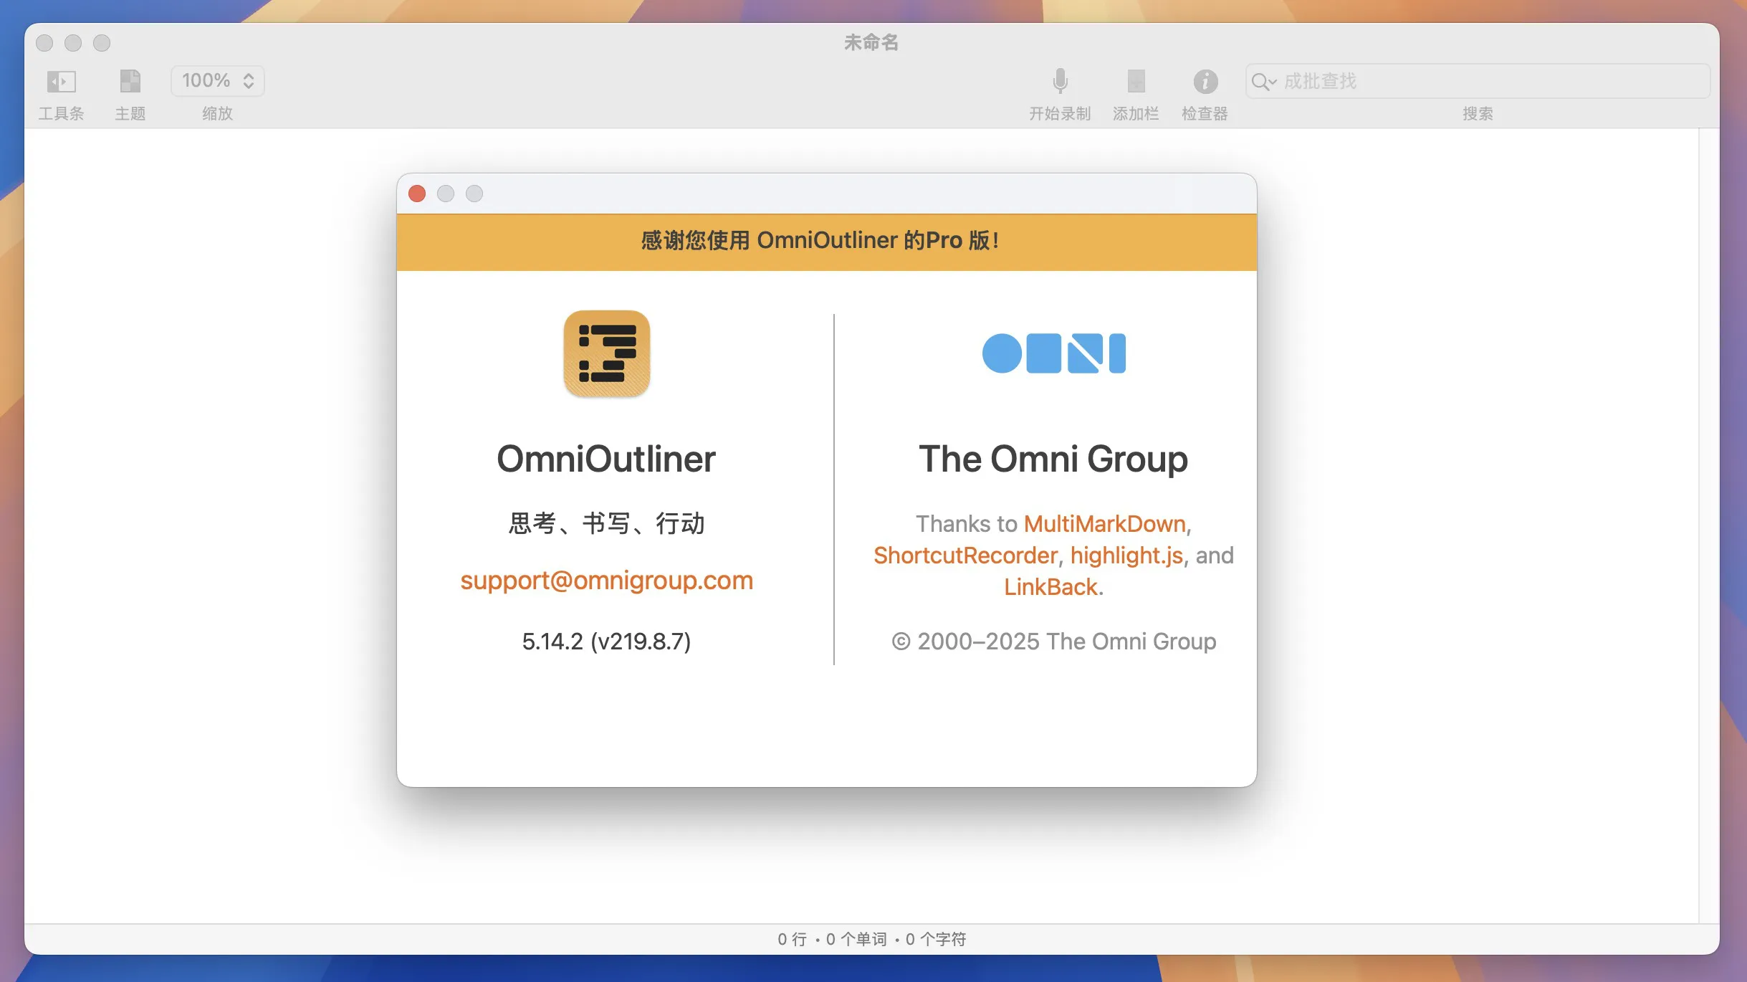
Task: Click the main window's minimize button
Action: (x=73, y=43)
